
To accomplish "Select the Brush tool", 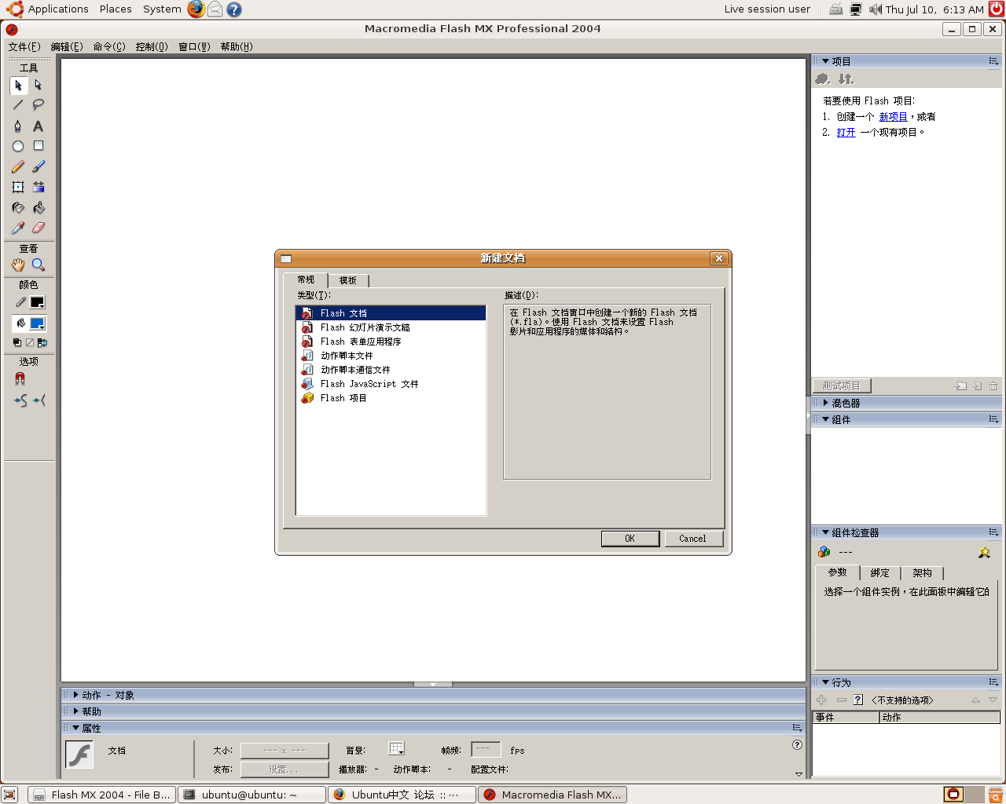I will tap(38, 166).
